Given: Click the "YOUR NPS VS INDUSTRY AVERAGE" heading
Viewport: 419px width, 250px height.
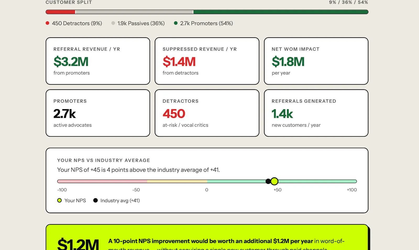Looking at the screenshot, I should coord(104,160).
